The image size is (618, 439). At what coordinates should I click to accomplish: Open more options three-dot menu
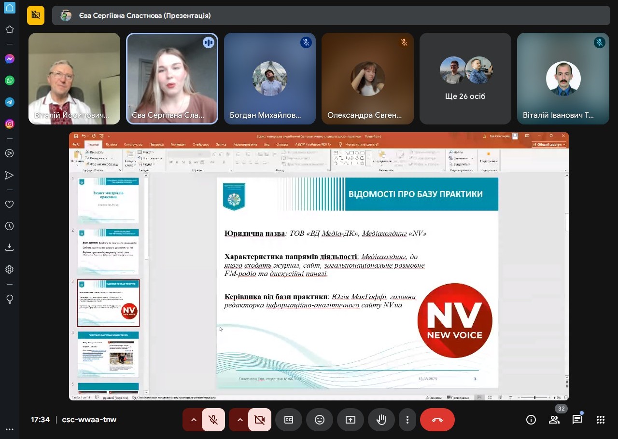pyautogui.click(x=408, y=420)
